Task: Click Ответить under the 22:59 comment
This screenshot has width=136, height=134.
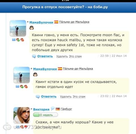Action: coord(45,56)
